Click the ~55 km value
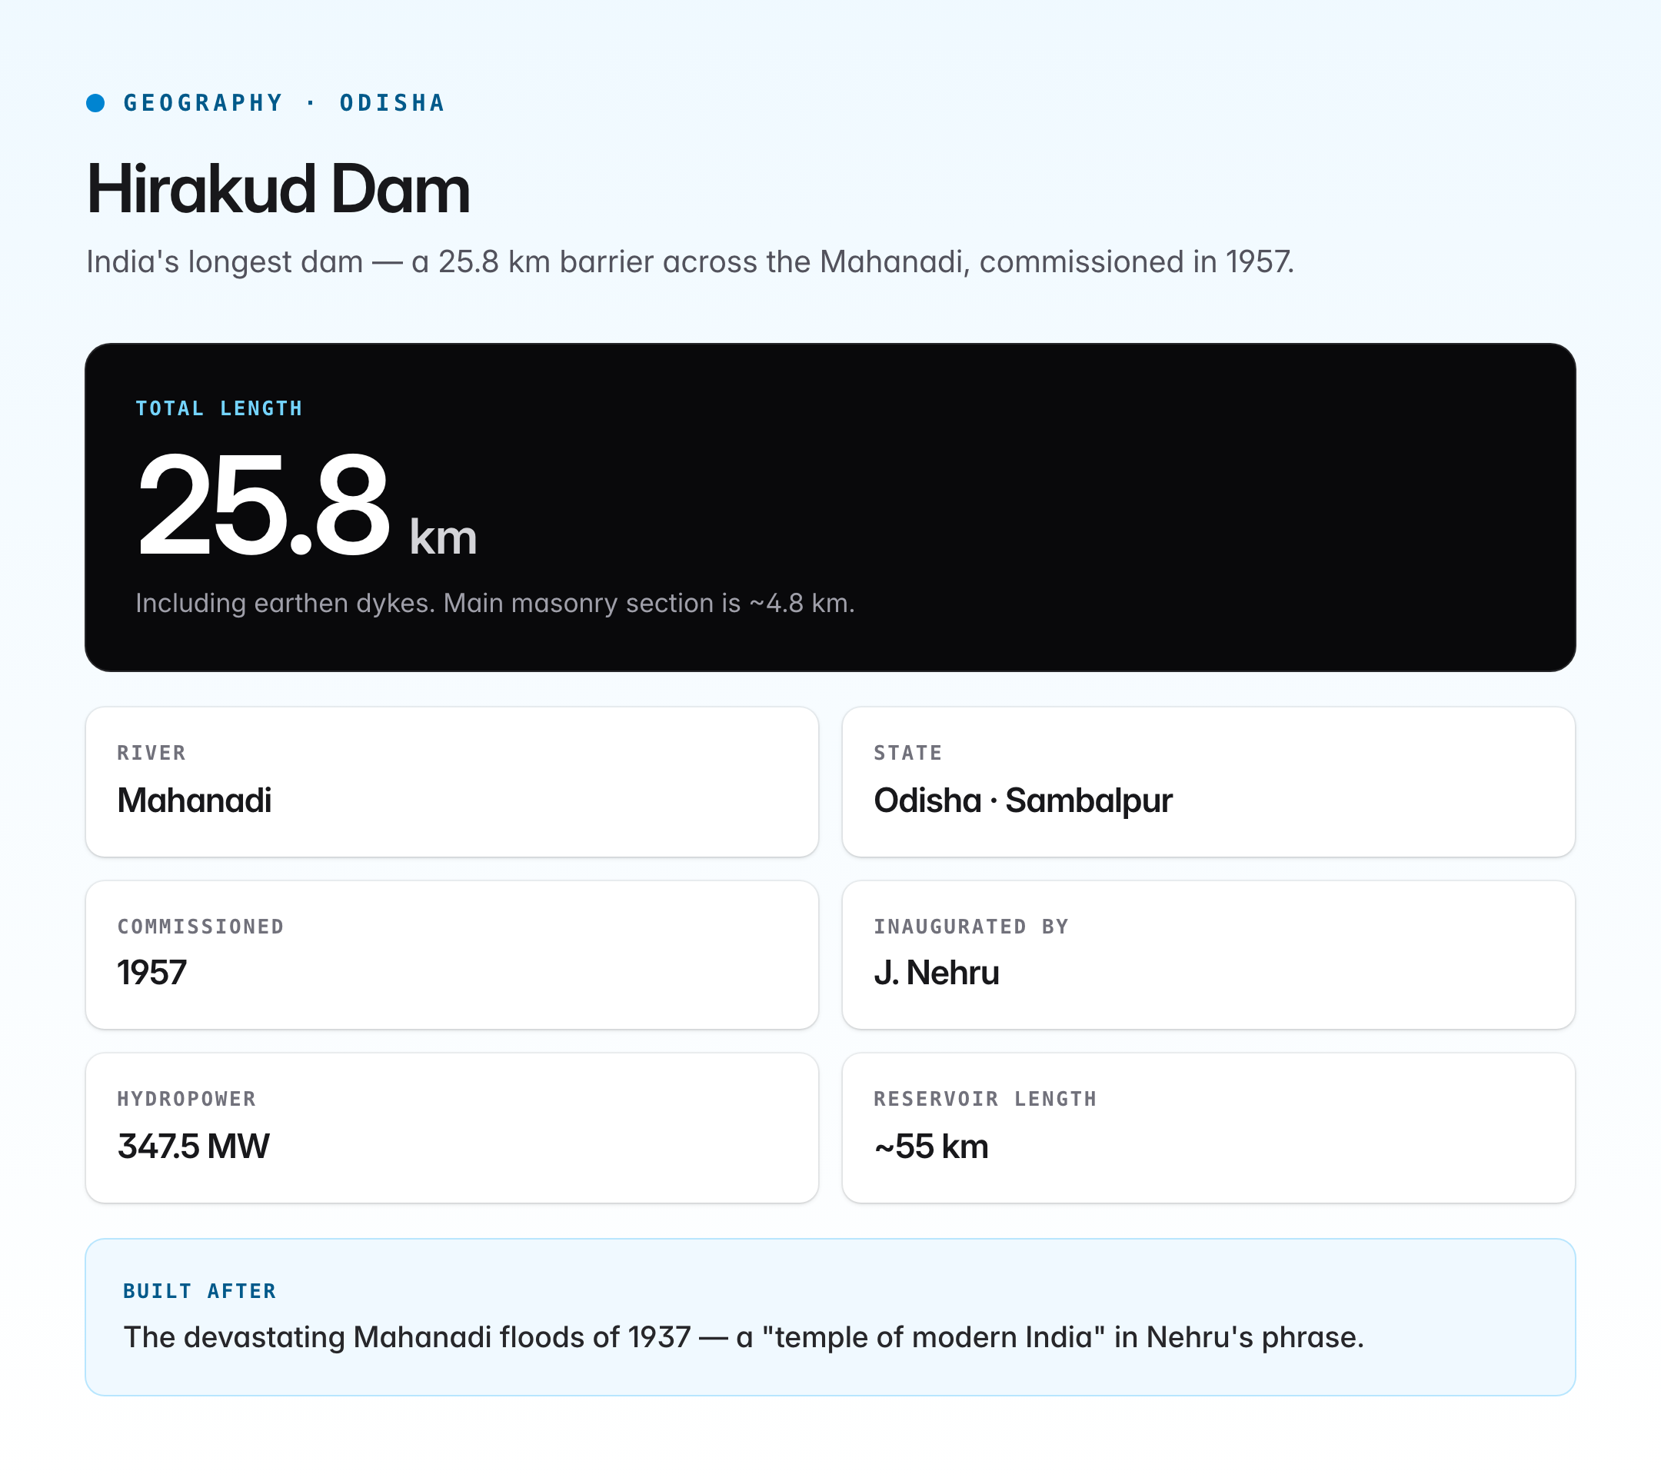 coord(931,1147)
